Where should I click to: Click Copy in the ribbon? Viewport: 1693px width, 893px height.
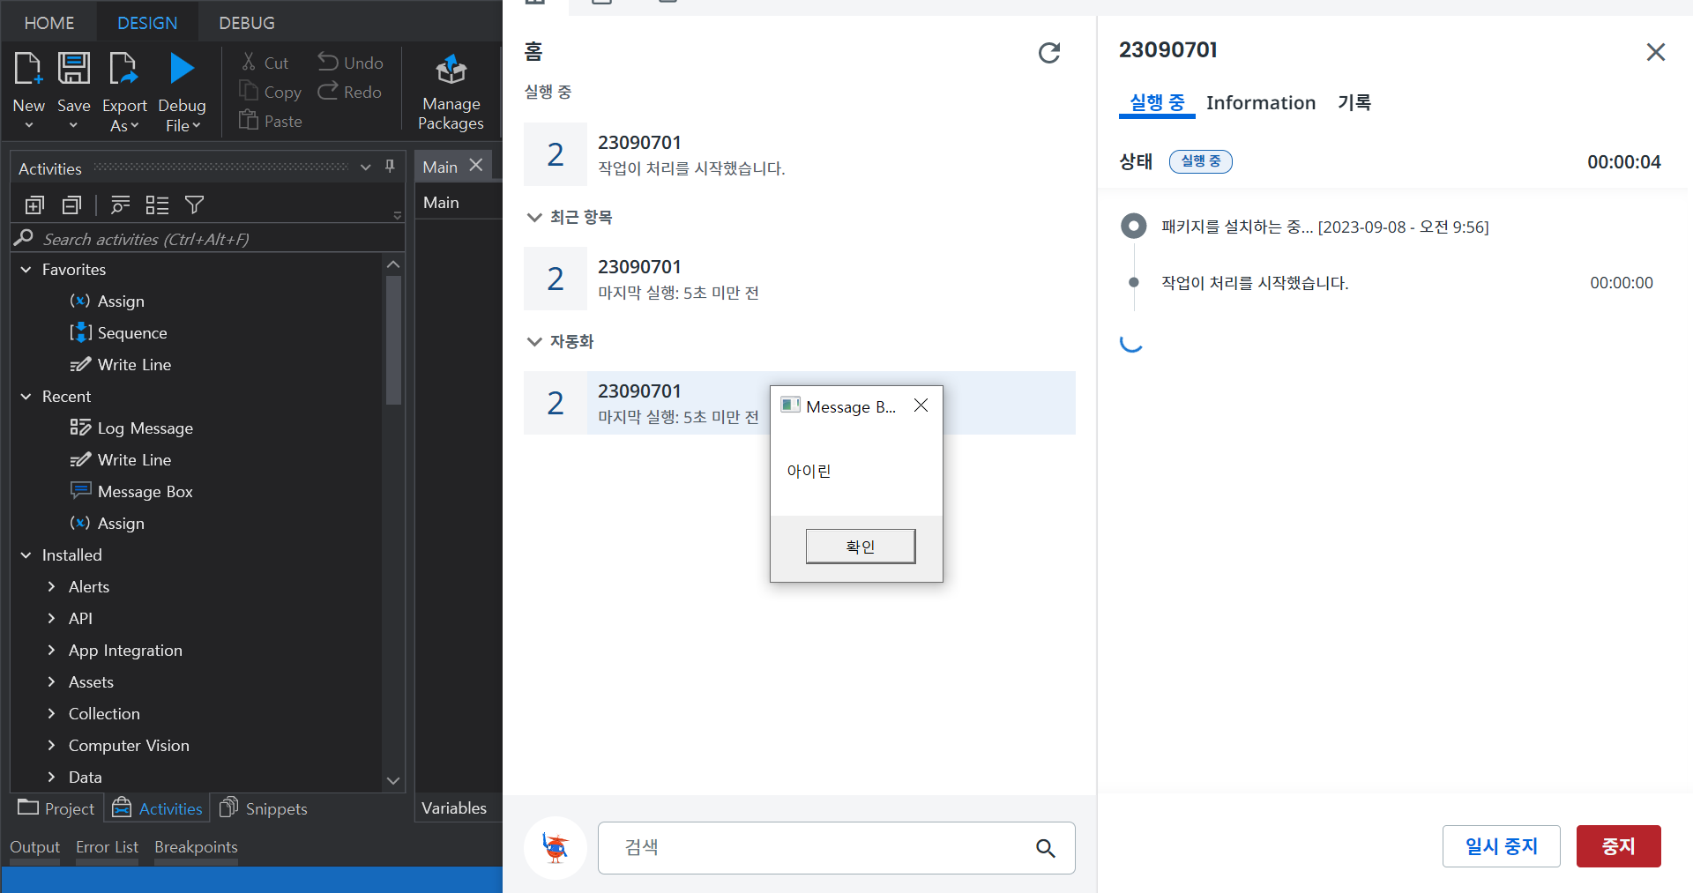click(x=271, y=92)
